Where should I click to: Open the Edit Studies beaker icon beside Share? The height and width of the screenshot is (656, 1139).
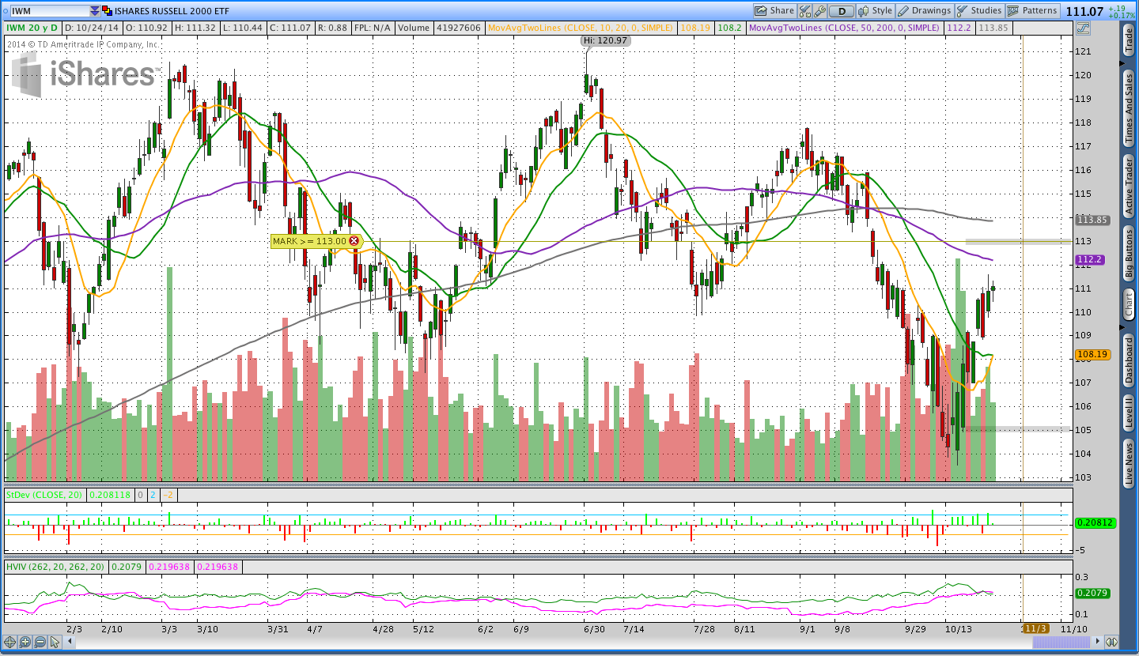pos(805,11)
